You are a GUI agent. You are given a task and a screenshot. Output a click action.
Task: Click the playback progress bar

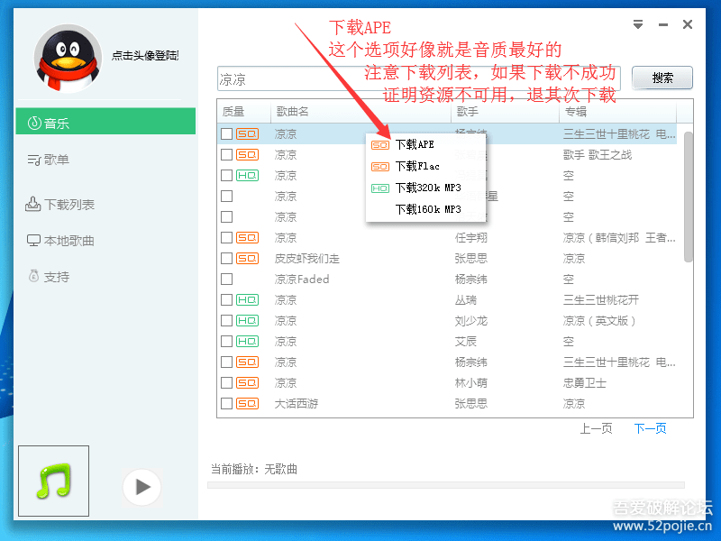pyautogui.click(x=445, y=485)
